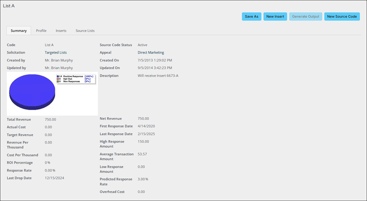Click the Revenue Per Thousand label
The height and width of the screenshot is (201, 367).
[x=17, y=145]
